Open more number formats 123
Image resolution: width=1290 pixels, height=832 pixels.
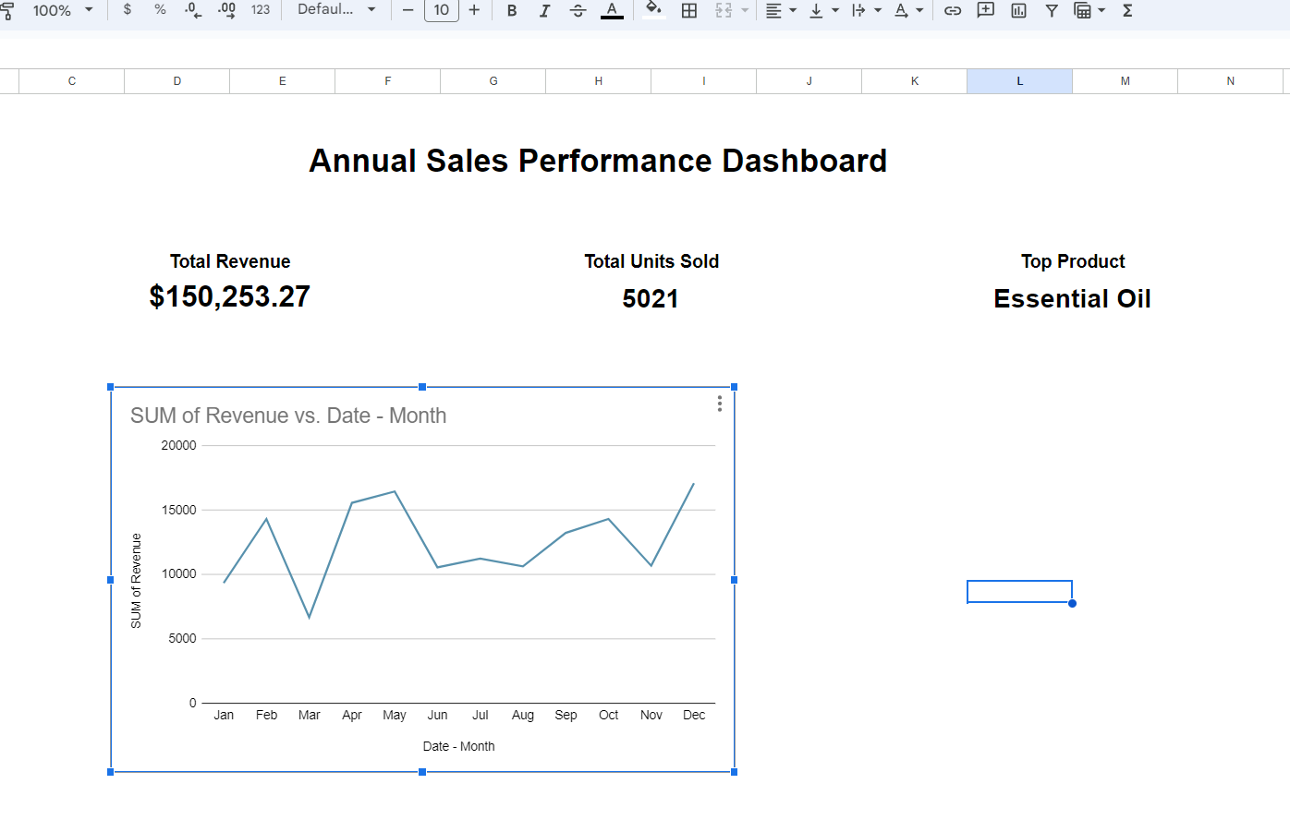pos(261,10)
